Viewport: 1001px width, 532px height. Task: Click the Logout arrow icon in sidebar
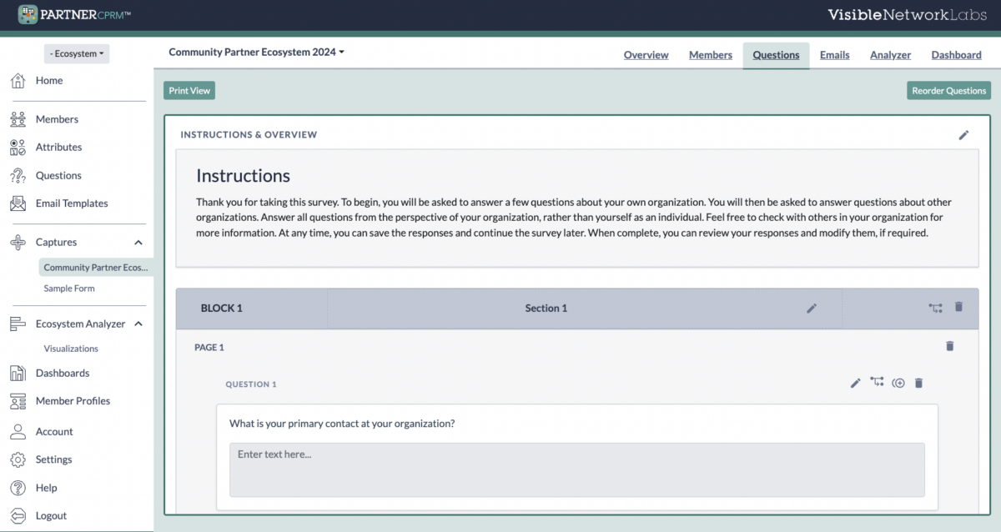pyautogui.click(x=18, y=516)
